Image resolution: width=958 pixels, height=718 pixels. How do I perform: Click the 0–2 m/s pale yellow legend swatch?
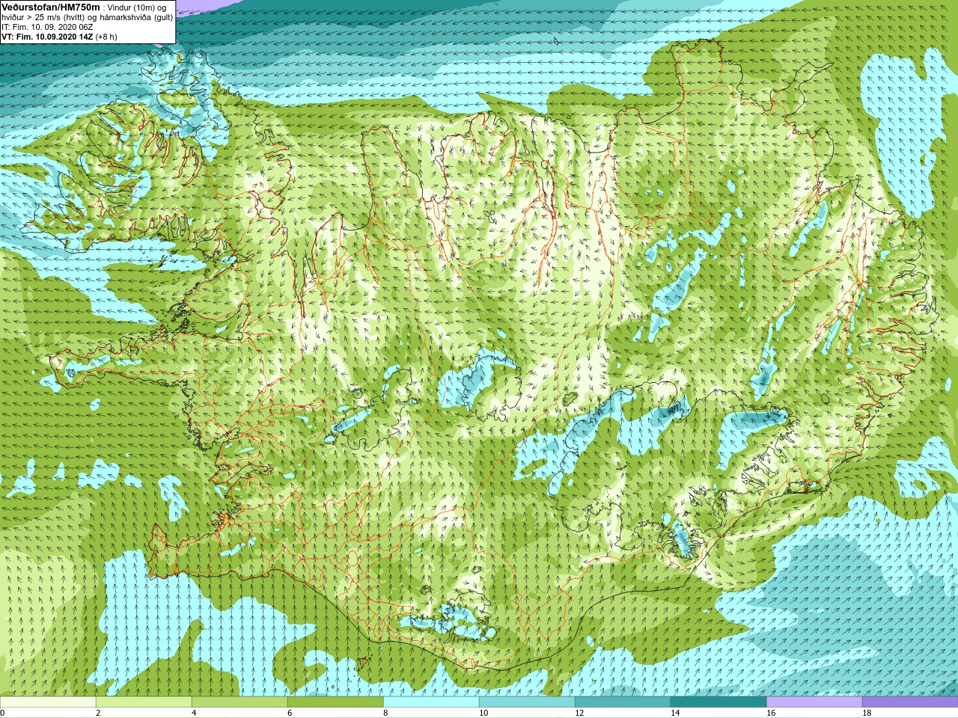pyautogui.click(x=48, y=702)
